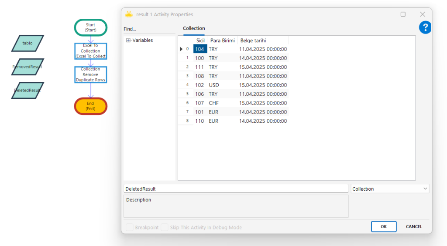Select the Collection Remove Duplicate Rows activity

[x=90, y=74]
